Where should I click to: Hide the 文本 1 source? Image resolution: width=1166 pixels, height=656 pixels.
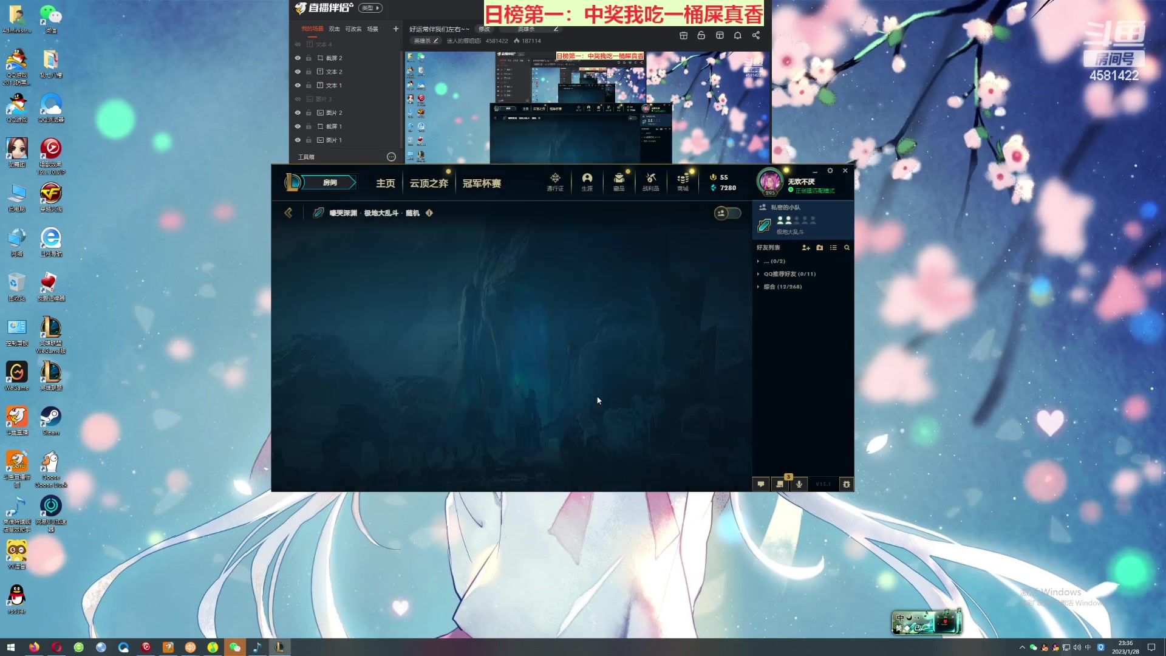[x=298, y=86]
